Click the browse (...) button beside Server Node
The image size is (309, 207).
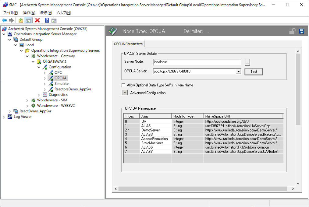click(x=247, y=62)
